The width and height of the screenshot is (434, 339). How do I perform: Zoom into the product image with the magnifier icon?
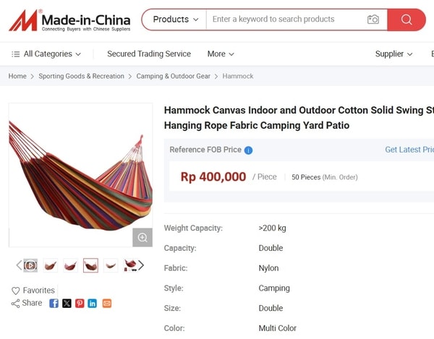(x=142, y=237)
